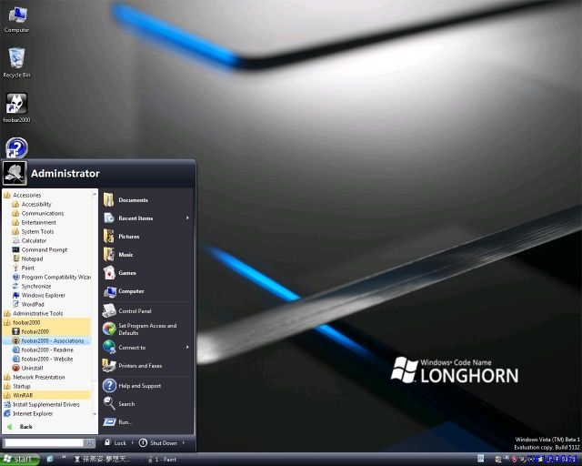
Task: Open foobar2000 - Associations
Action: [48, 340]
